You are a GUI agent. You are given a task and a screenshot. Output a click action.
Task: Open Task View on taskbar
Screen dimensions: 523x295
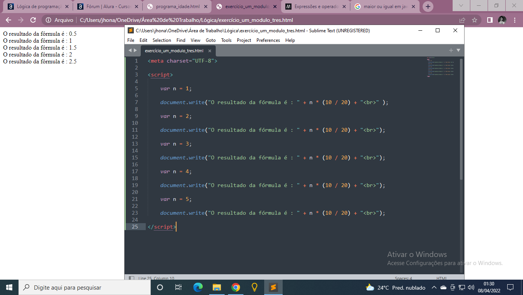[178, 287]
